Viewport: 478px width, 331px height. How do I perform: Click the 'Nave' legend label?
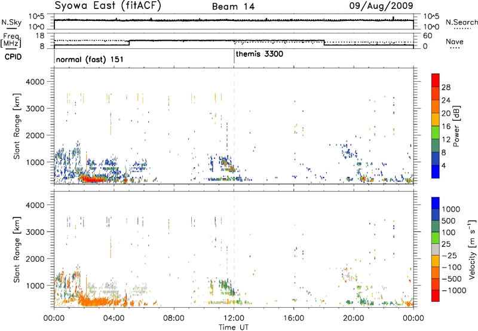(x=455, y=42)
